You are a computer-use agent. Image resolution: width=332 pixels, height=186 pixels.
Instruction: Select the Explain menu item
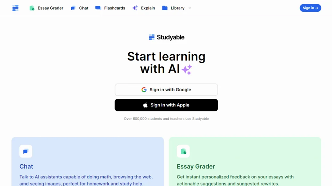click(x=144, y=8)
